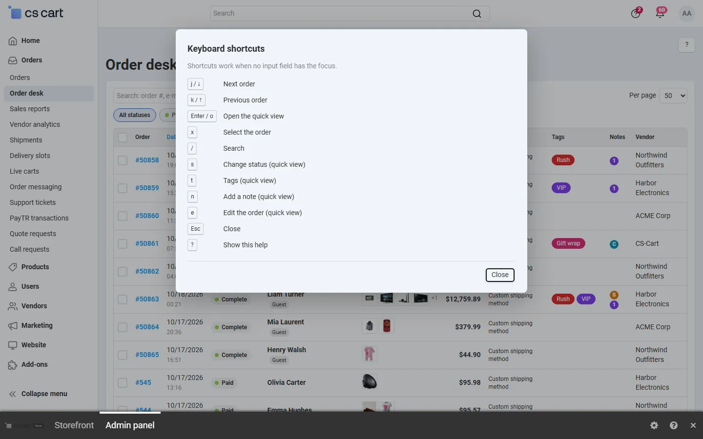
Task: Click the AA user avatar
Action: (x=686, y=14)
